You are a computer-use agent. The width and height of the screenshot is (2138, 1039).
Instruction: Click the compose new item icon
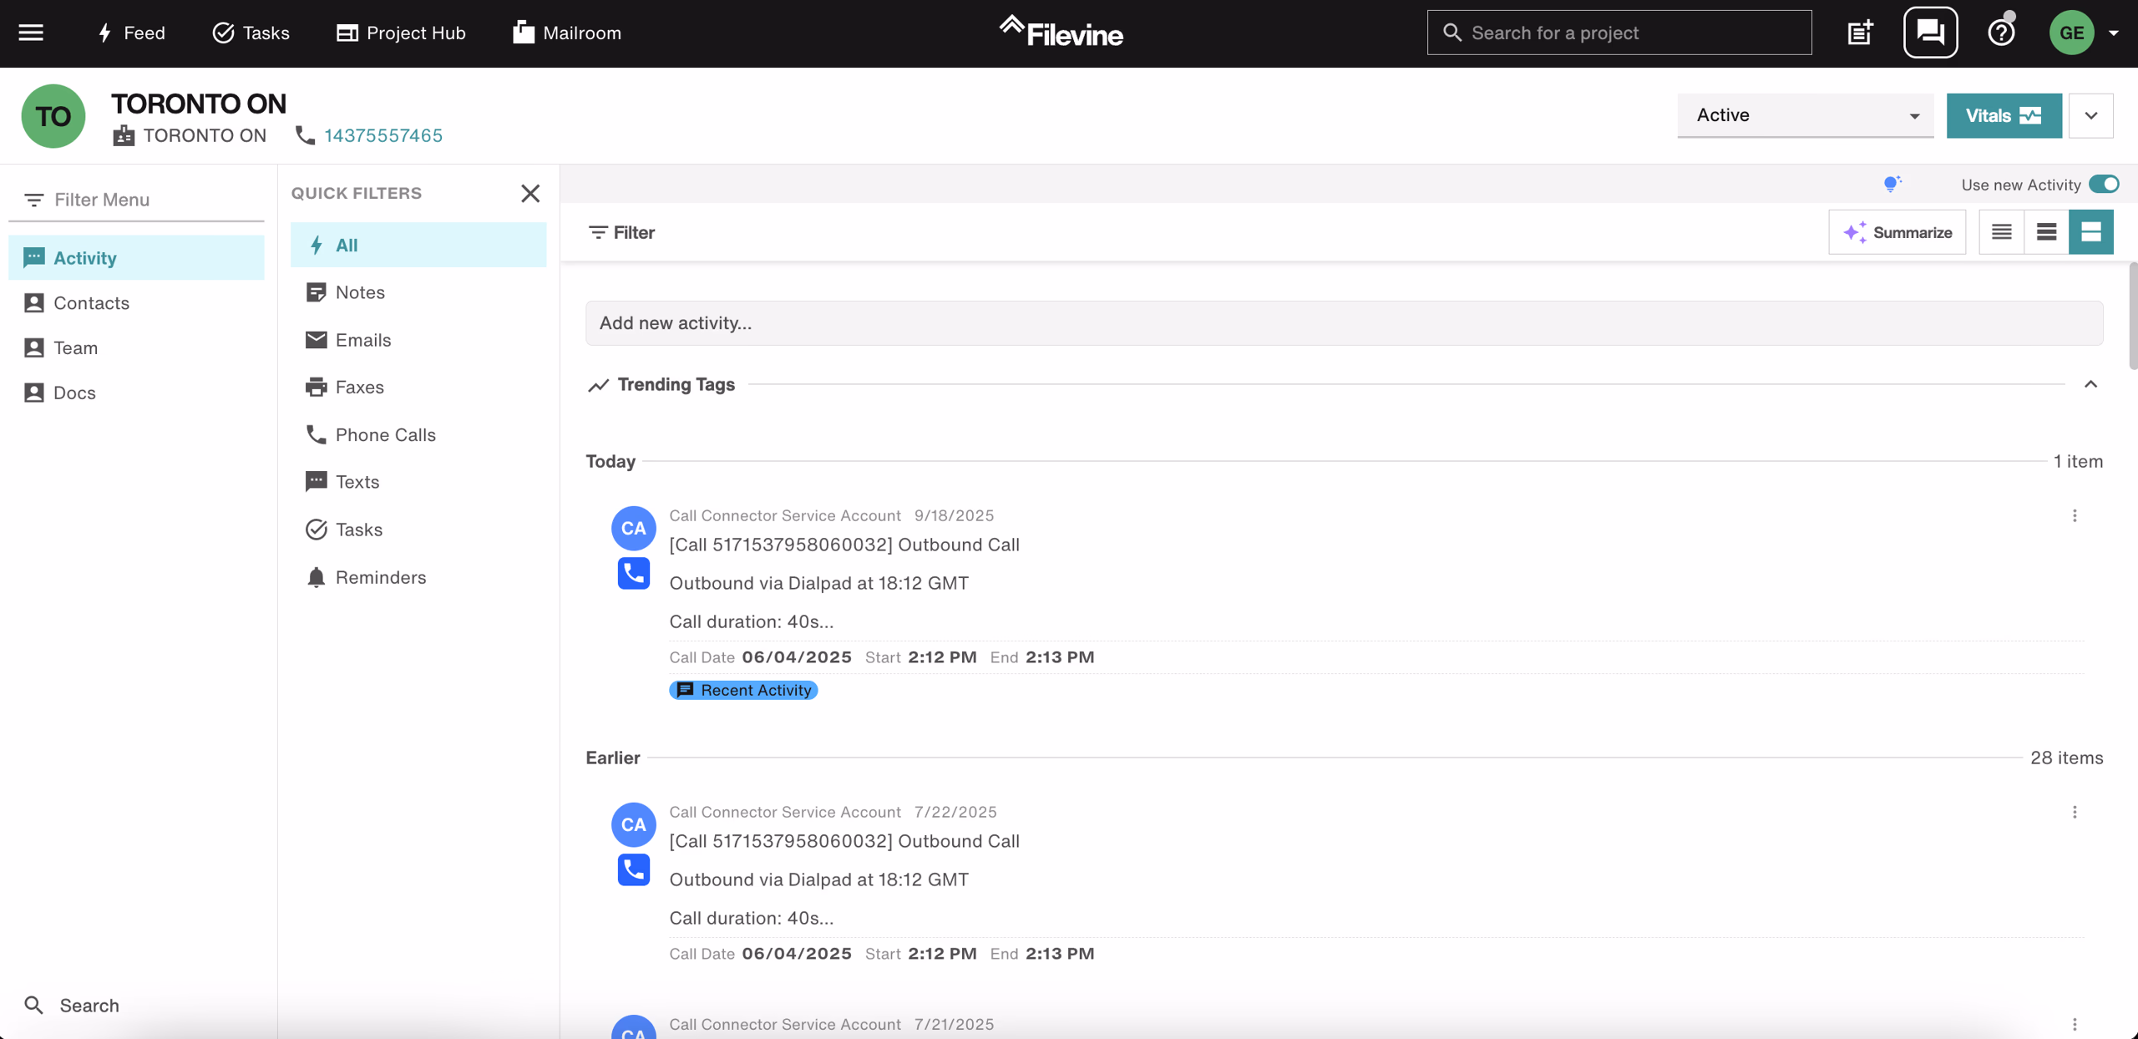tap(1859, 32)
